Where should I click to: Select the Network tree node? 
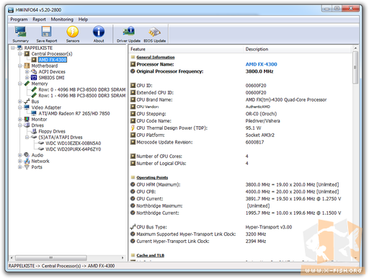pyautogui.click(x=40, y=161)
